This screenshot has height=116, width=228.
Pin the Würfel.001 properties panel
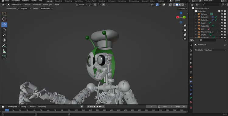225,45
